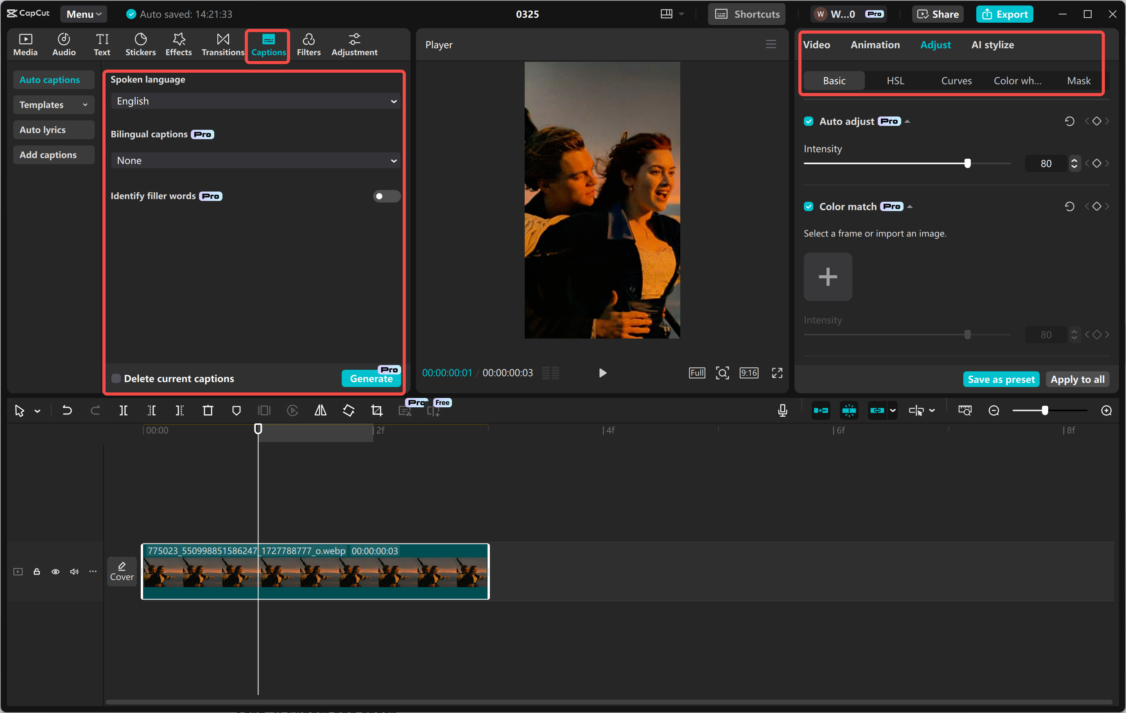Click the Mirror flip icon in timeline toolbar
The width and height of the screenshot is (1126, 713).
click(320, 410)
